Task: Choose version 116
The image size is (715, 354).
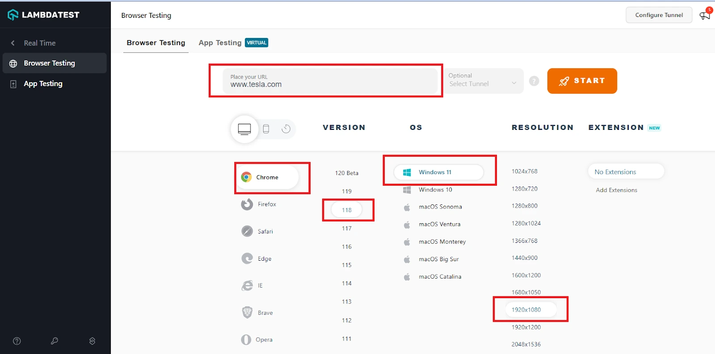Action: [x=347, y=246]
